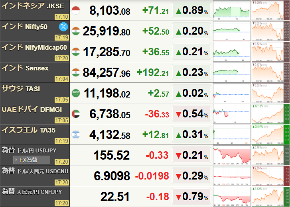Screen dimensions: 290x207
Task: Click the DFMGI ▼0.54% change badge
Action: [x=191, y=113]
